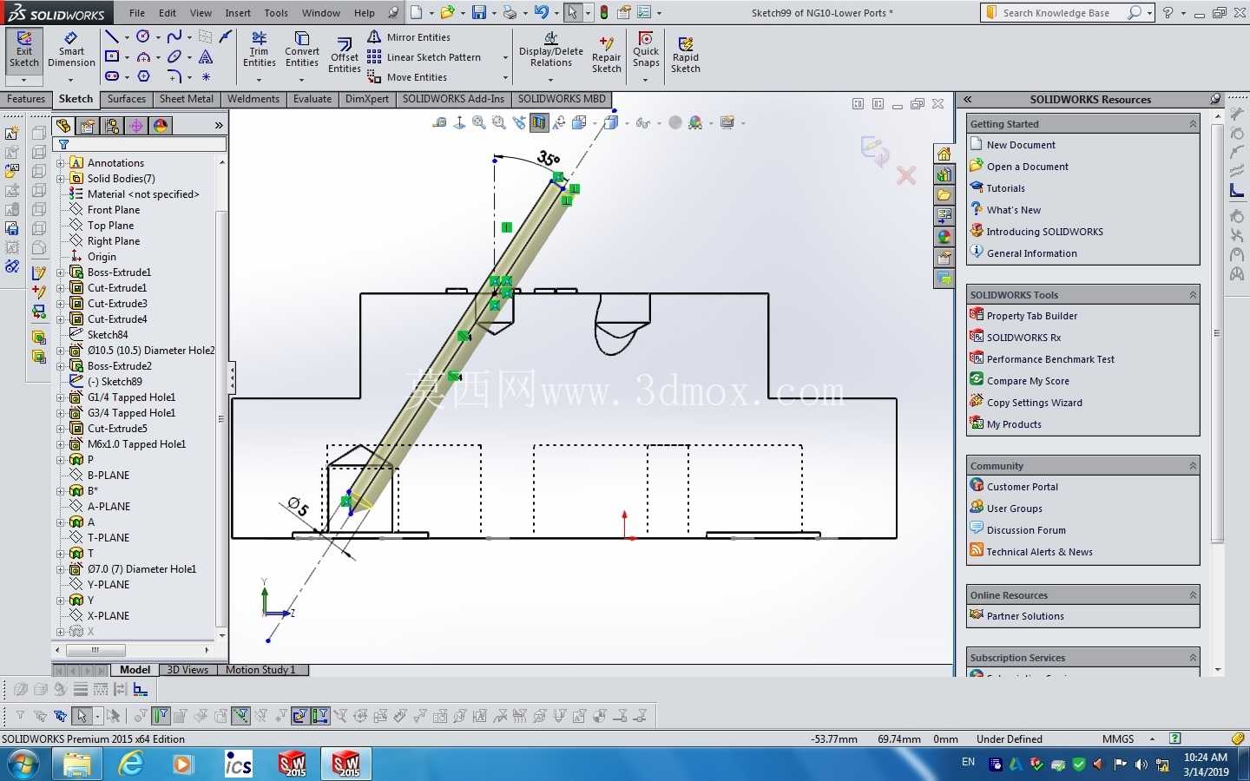Click the Undo icon
Viewport: 1250px width, 781px height.
tap(542, 12)
